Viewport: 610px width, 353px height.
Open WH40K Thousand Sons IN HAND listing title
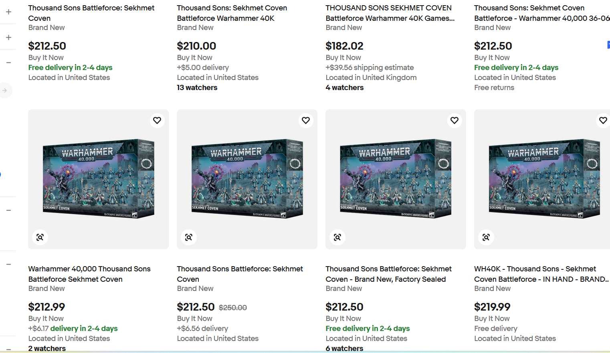click(541, 274)
